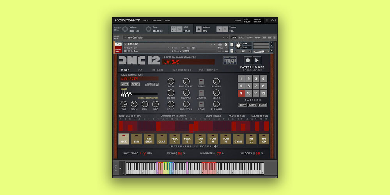This screenshot has height=195, width=390.
Task: Open the DMC-12 instrument name dropdown
Action: point(125,44)
